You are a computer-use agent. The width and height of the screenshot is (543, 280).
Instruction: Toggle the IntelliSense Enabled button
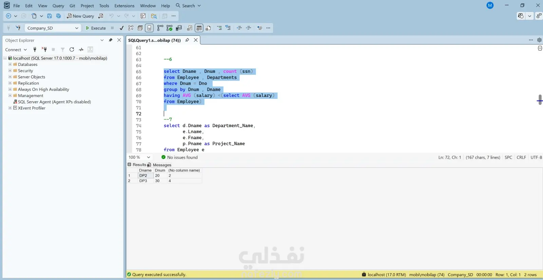click(x=149, y=28)
